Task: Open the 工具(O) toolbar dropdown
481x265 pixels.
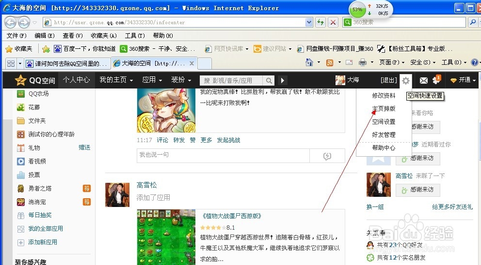Action: (454, 62)
